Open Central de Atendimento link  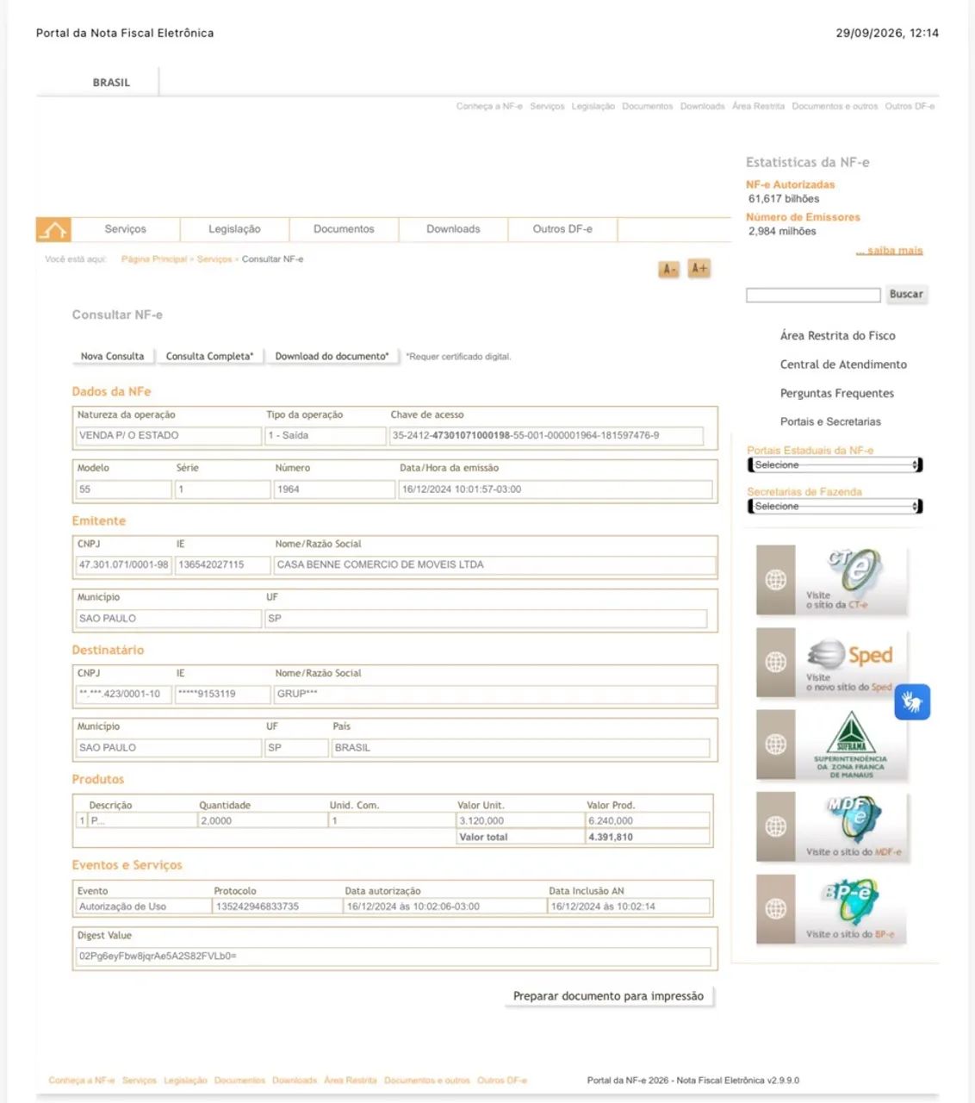click(843, 365)
